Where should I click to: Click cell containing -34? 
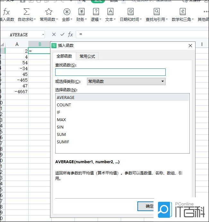click(17, 68)
